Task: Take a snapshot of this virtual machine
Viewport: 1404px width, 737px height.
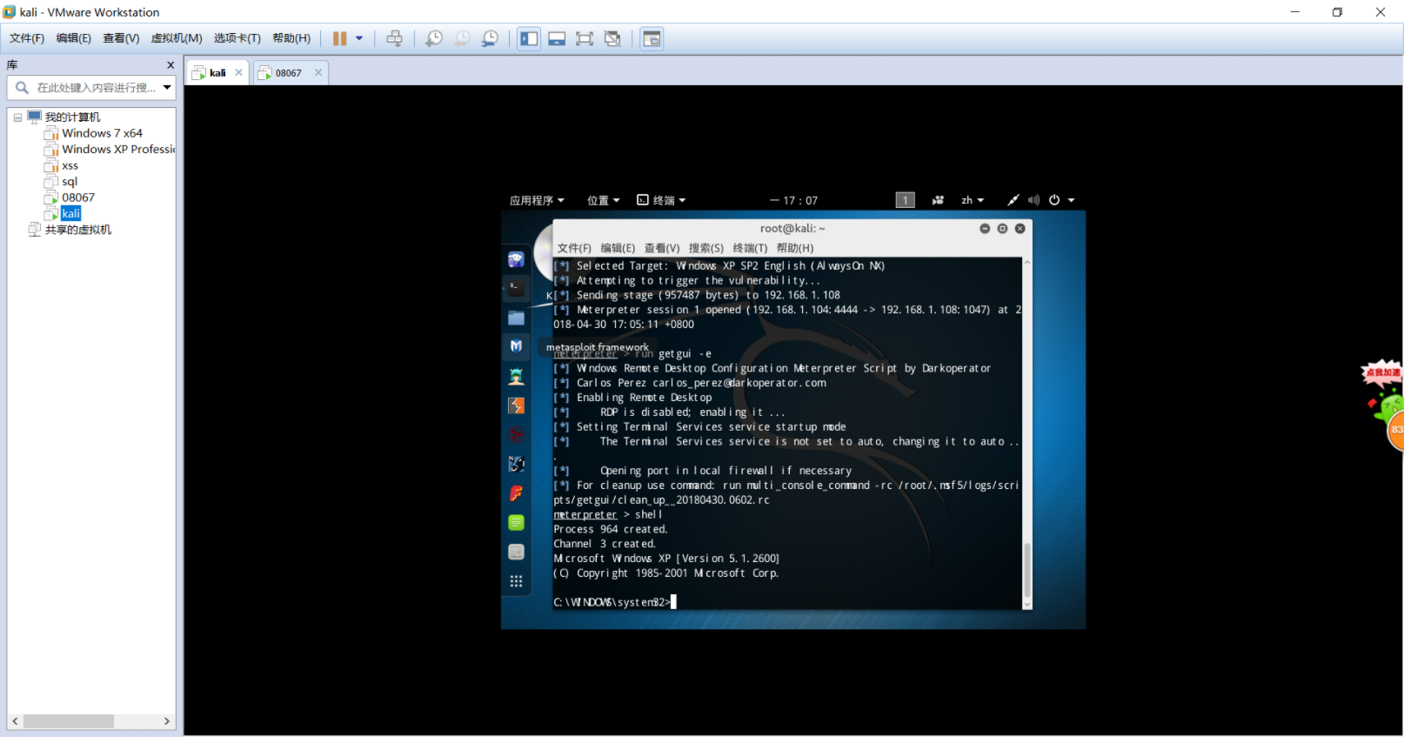Action: point(433,38)
